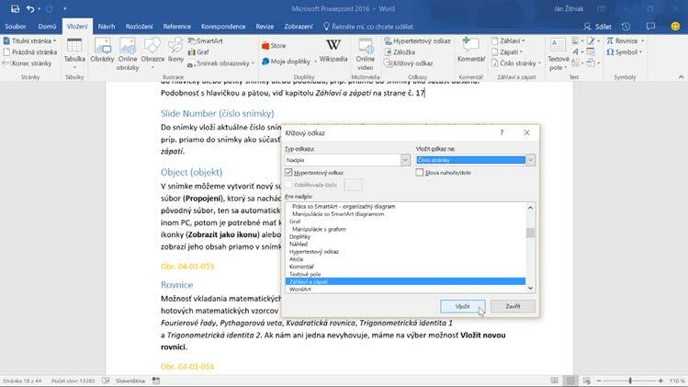Switch to the Zobrazení tab
688x387 pixels.
[x=298, y=27]
